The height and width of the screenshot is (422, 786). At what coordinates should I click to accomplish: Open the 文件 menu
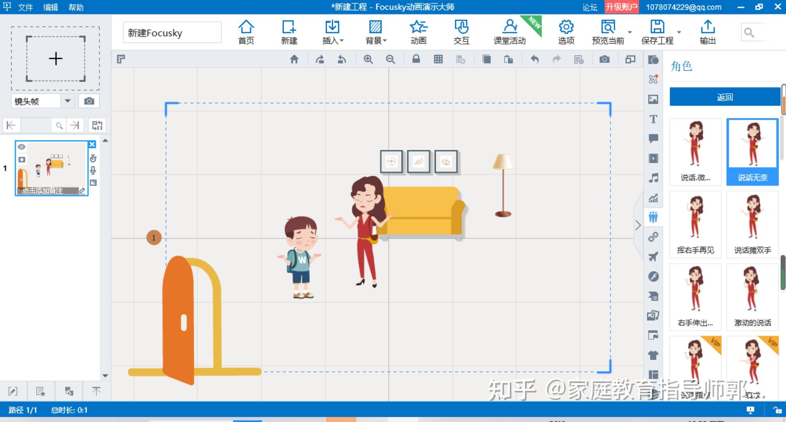pyautogui.click(x=25, y=7)
